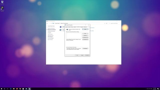Launch Firefox from the taskbar

(17, 89)
